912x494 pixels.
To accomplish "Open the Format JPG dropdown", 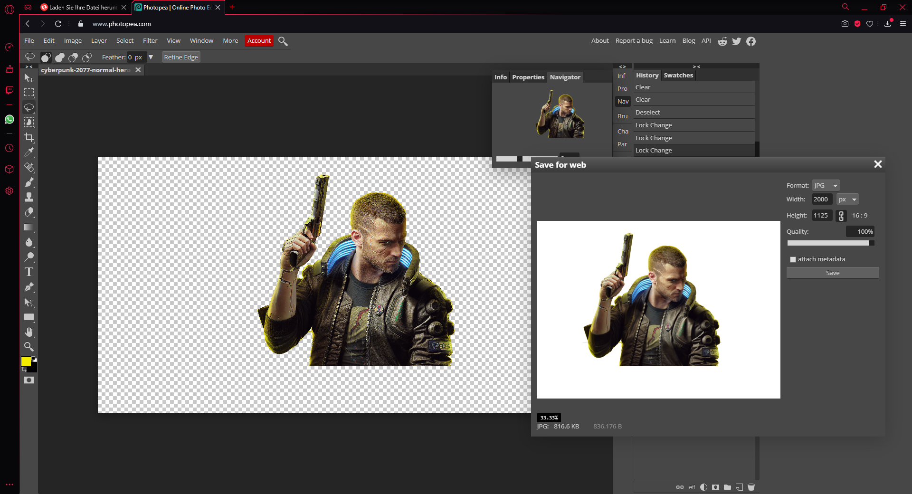I will click(826, 186).
